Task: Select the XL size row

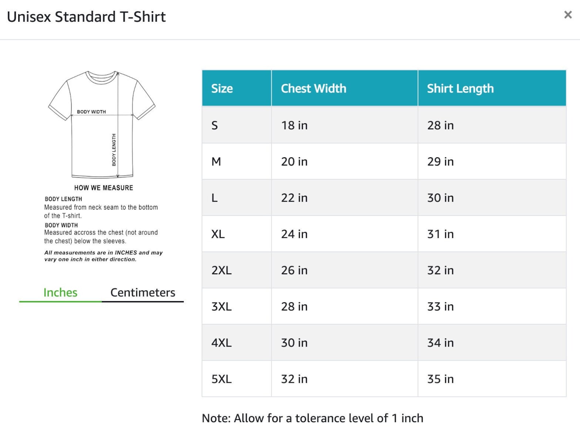Action: click(384, 234)
